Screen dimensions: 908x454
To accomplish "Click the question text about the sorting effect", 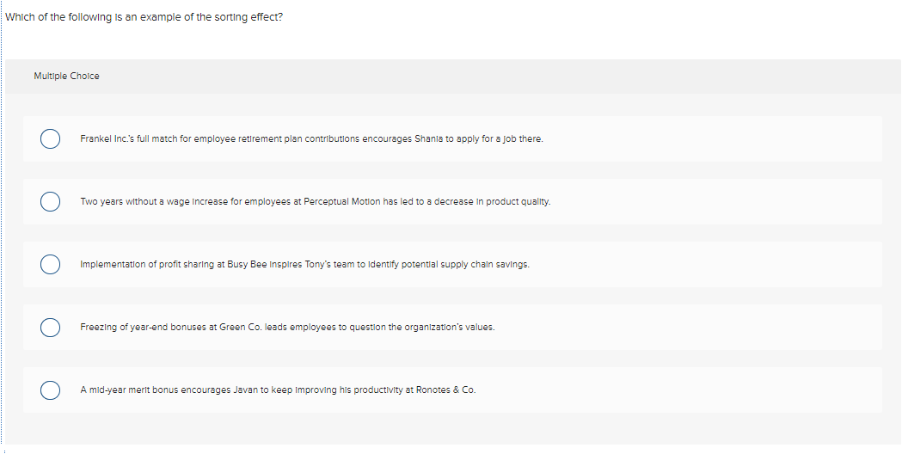I will click(x=144, y=16).
